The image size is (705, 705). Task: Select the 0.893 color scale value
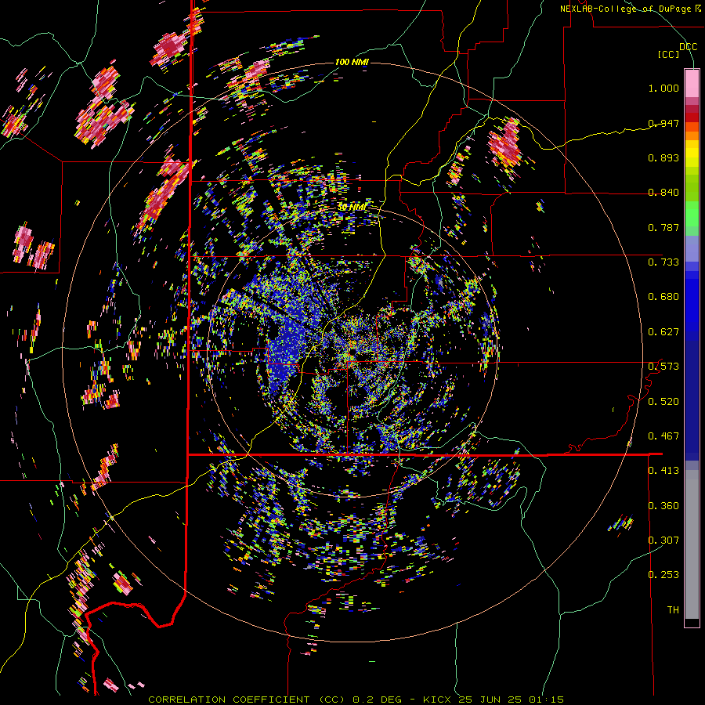pos(663,157)
